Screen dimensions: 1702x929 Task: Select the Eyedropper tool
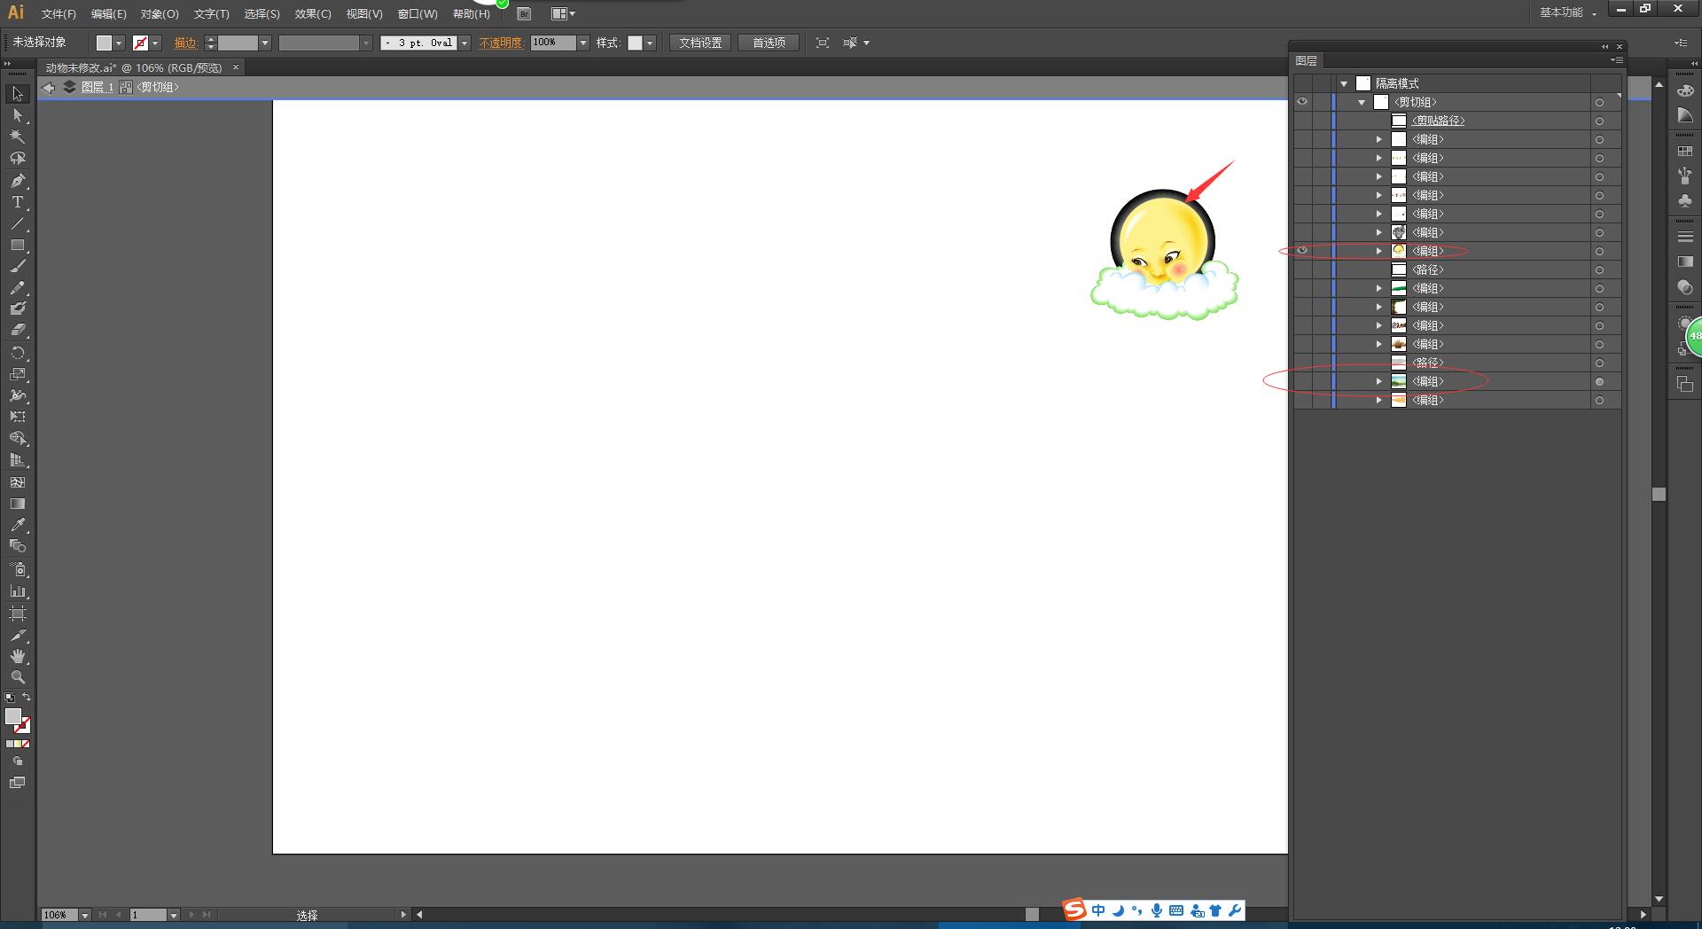[17, 525]
